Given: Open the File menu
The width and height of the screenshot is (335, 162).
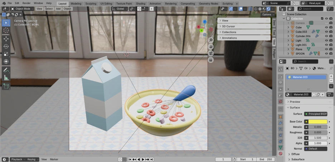Looking at the screenshot, I should [10, 3].
